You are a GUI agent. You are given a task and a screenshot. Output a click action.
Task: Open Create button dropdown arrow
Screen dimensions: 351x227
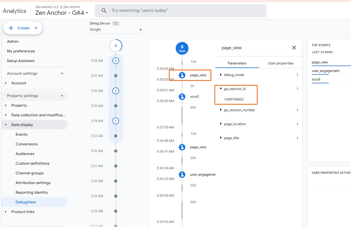tap(36, 28)
